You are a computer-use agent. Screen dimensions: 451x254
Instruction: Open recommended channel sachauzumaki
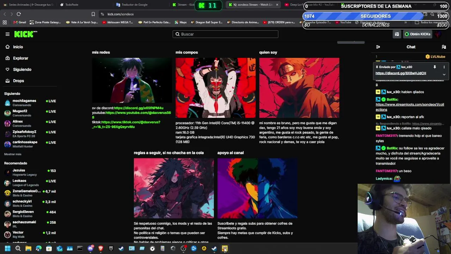(x=30, y=224)
